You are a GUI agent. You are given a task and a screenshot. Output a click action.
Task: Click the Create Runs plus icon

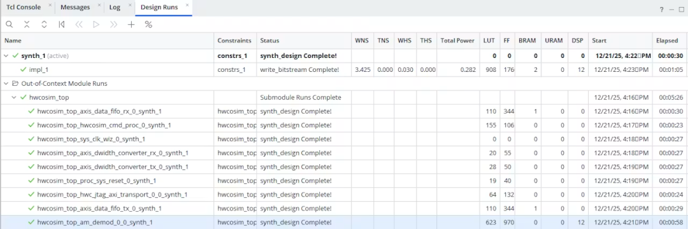[x=131, y=25]
